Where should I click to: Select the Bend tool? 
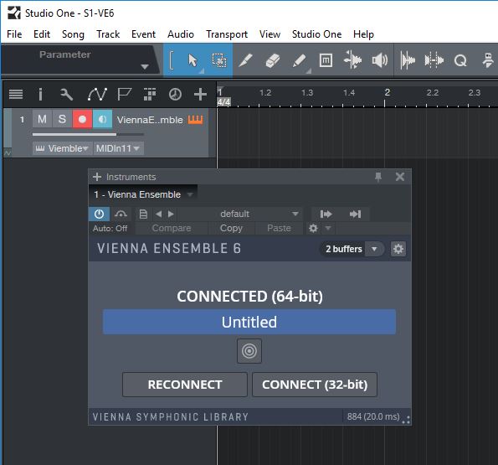pyautogui.click(x=352, y=60)
